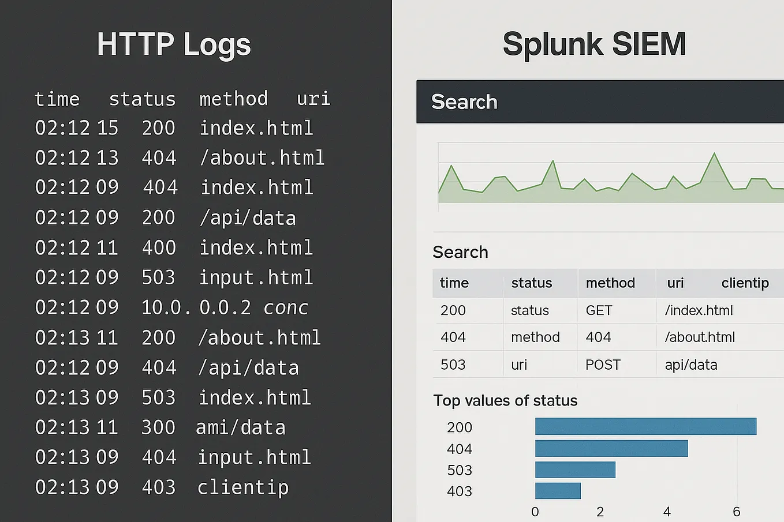784x522 pixels.
Task: Click the 6 axis label on bar chart
Action: 737,512
